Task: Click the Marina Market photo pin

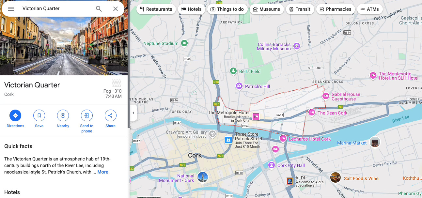Action: point(375,142)
